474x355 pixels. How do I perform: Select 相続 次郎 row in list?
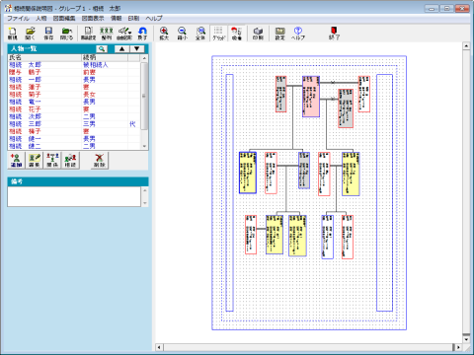tap(74, 116)
